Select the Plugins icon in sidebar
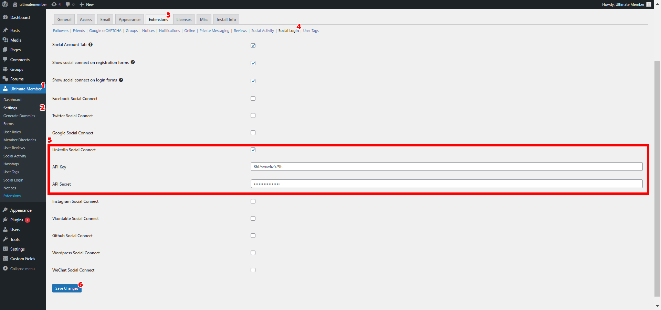 click(x=6, y=220)
